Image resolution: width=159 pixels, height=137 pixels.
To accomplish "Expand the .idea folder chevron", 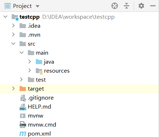I will point(13,26).
